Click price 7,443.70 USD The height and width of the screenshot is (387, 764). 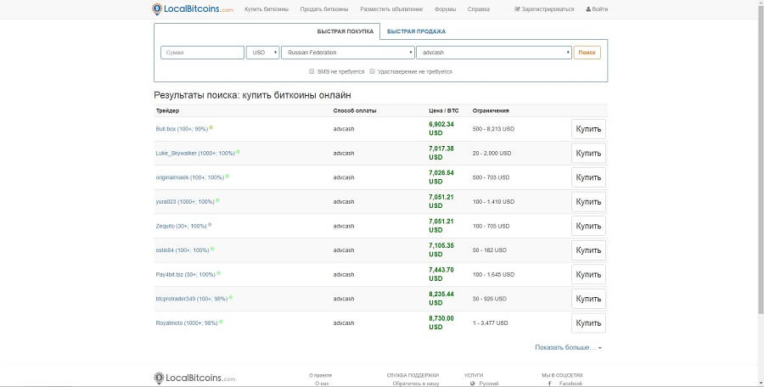(x=441, y=274)
